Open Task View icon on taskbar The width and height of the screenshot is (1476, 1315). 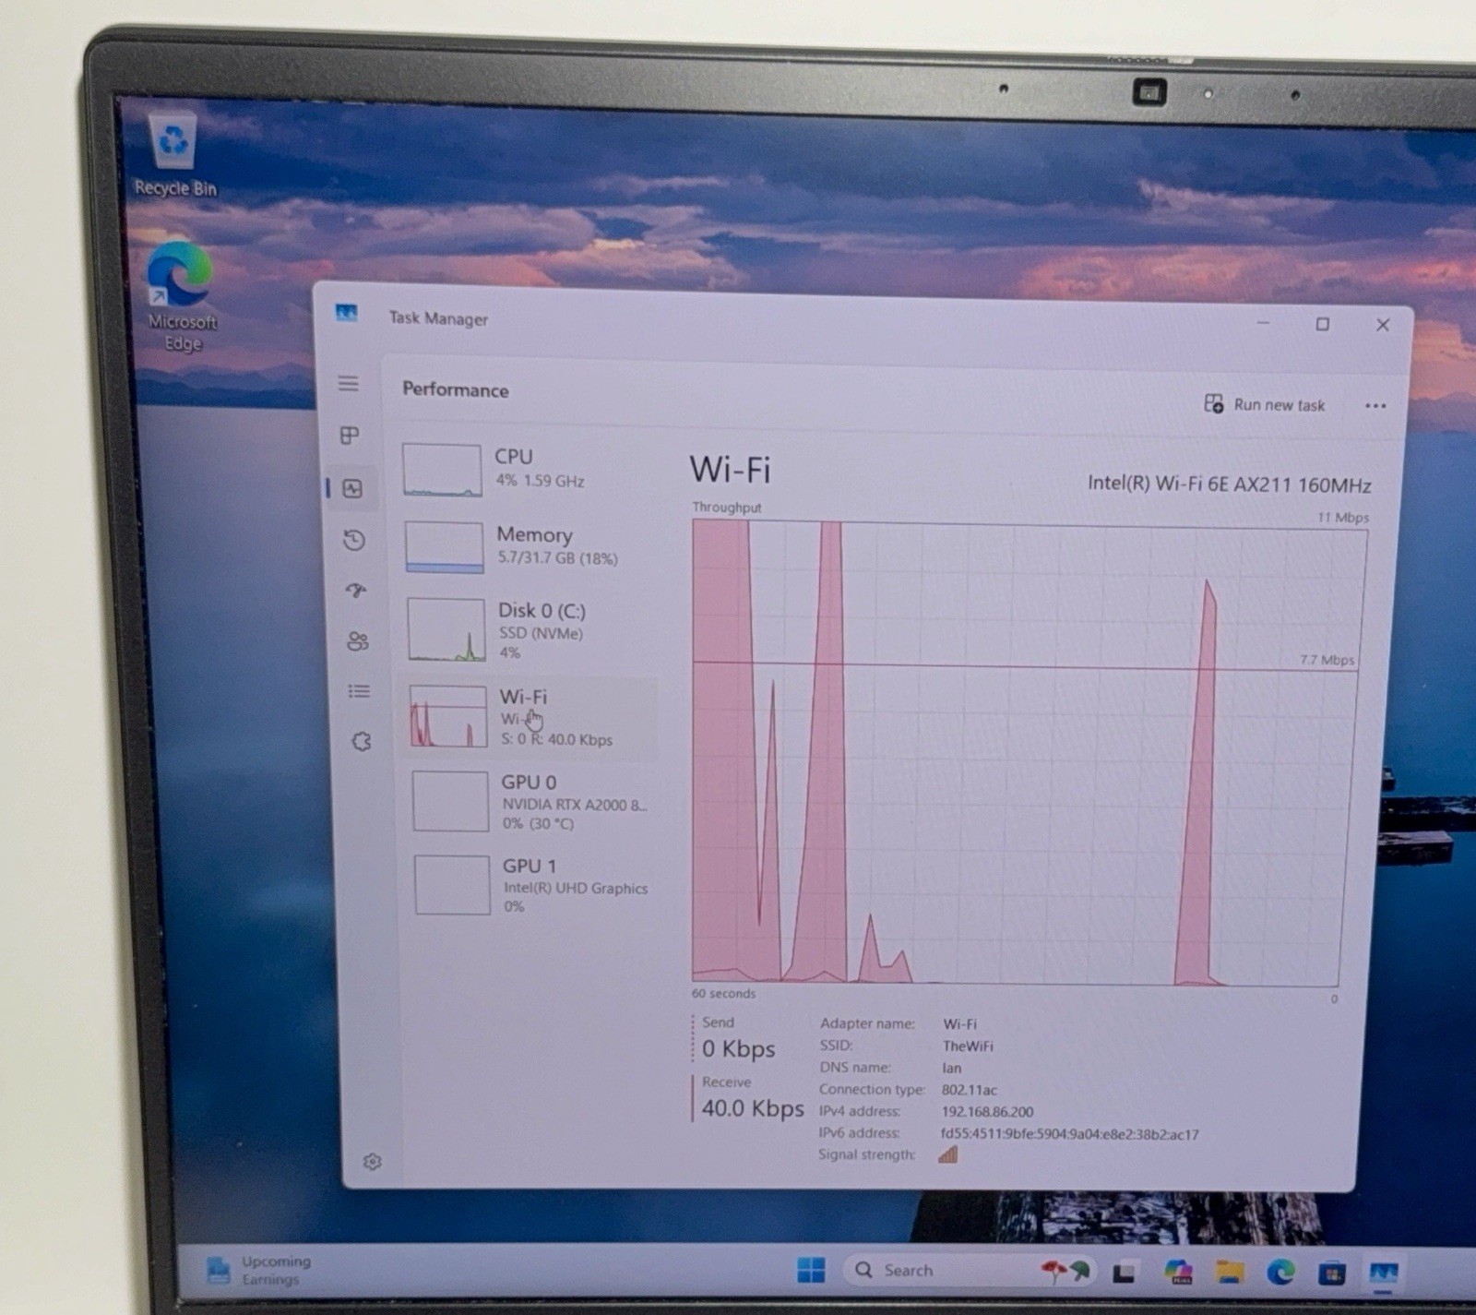[x=1123, y=1273]
